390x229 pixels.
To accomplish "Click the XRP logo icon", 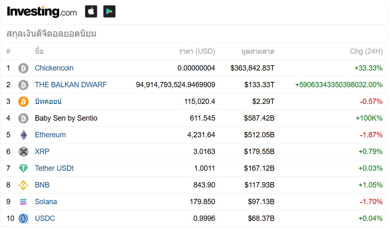I will tap(23, 152).
